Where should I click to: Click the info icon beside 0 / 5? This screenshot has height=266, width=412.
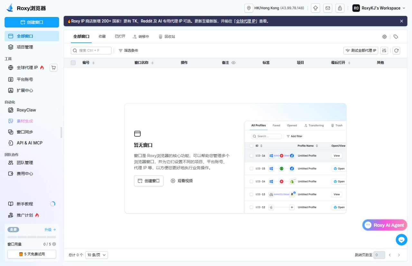(54, 244)
